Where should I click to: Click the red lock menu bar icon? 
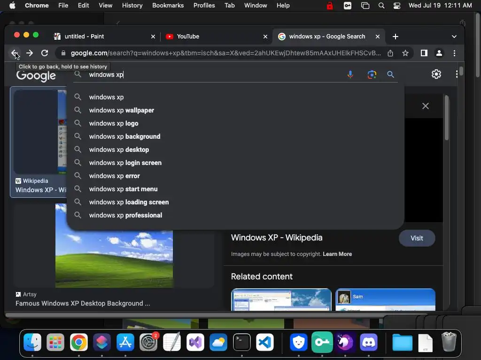[x=330, y=6]
